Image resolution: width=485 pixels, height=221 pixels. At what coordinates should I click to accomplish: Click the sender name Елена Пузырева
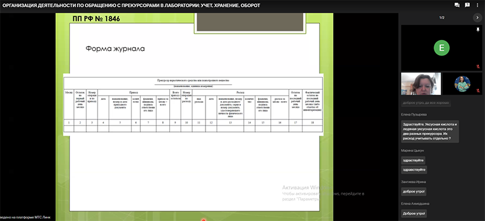[414, 114]
